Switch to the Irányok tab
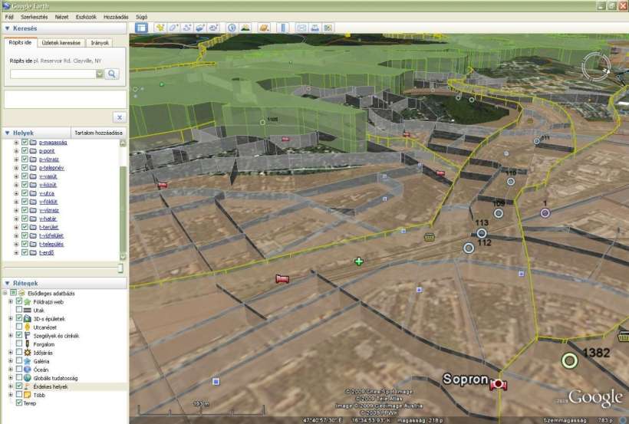 (100, 42)
